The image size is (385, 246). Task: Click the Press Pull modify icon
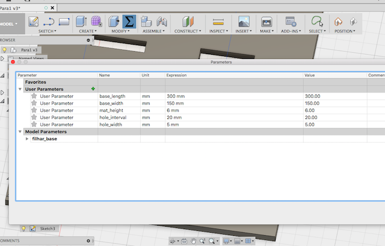click(x=114, y=22)
